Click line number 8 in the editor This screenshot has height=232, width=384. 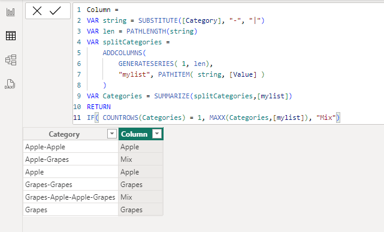tap(79, 85)
